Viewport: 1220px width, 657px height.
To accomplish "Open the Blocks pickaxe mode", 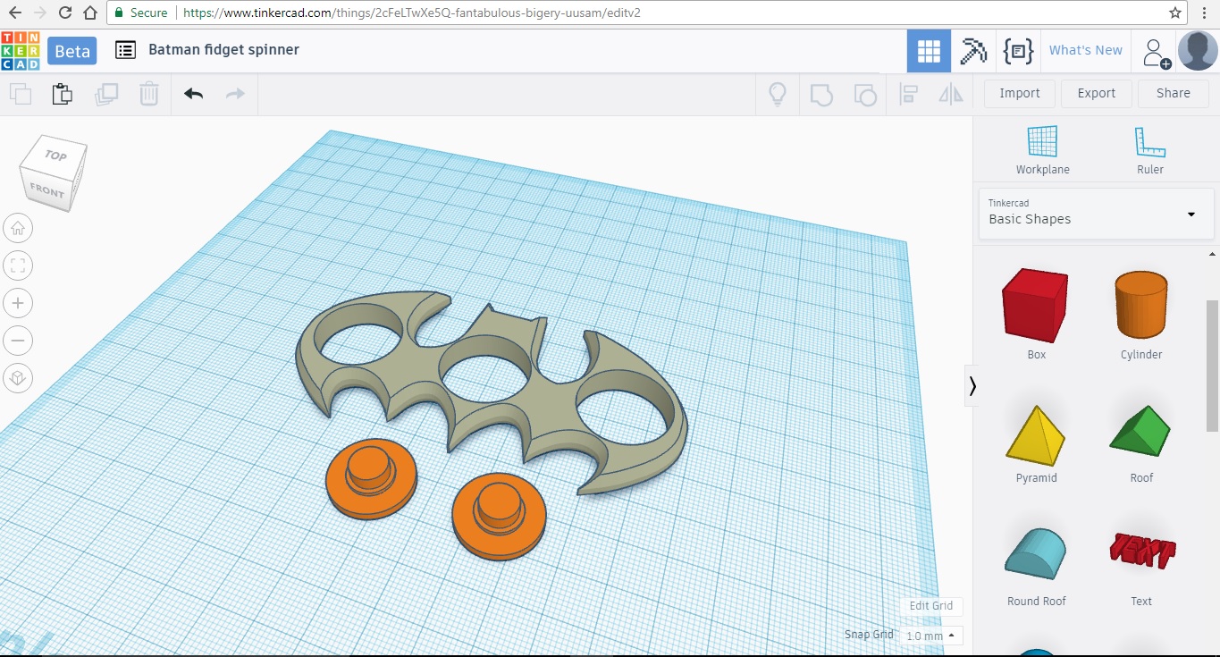I will (972, 51).
